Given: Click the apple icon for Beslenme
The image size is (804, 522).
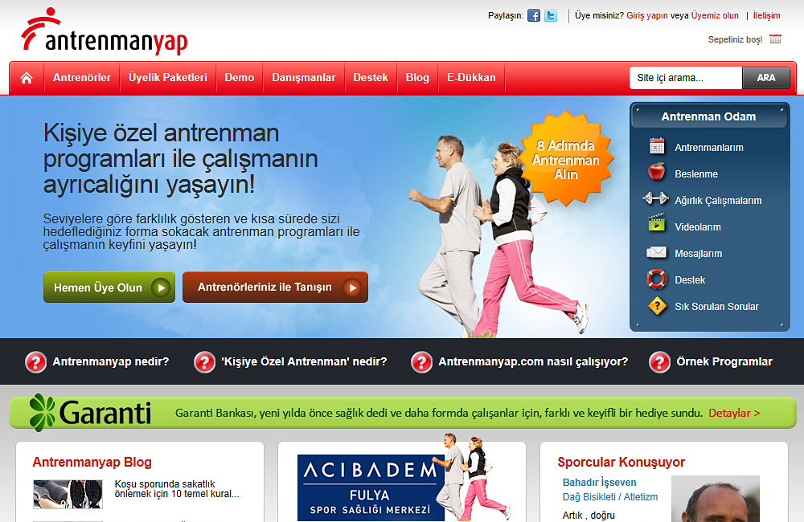Looking at the screenshot, I should [656, 172].
